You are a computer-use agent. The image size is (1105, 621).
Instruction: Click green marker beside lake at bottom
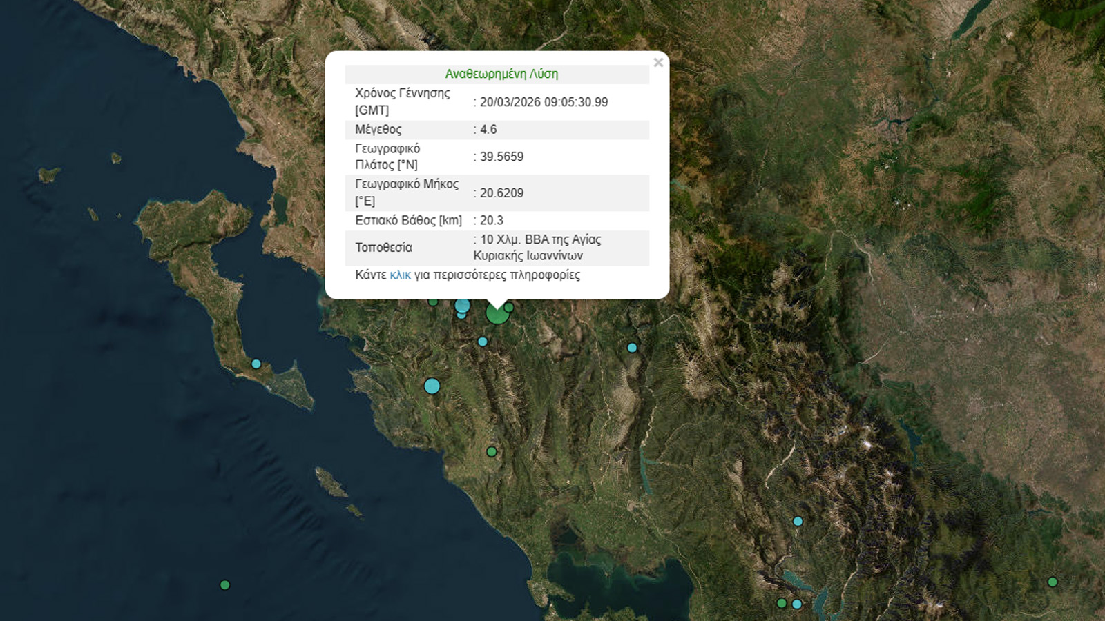tap(782, 603)
